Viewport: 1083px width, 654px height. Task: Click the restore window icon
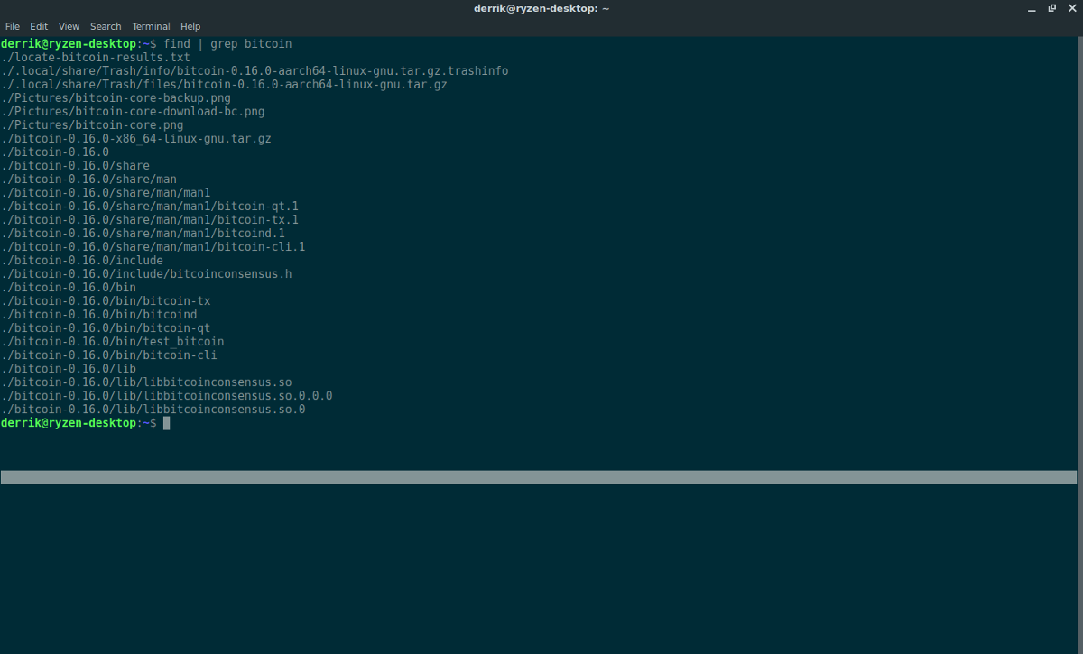[1050, 7]
